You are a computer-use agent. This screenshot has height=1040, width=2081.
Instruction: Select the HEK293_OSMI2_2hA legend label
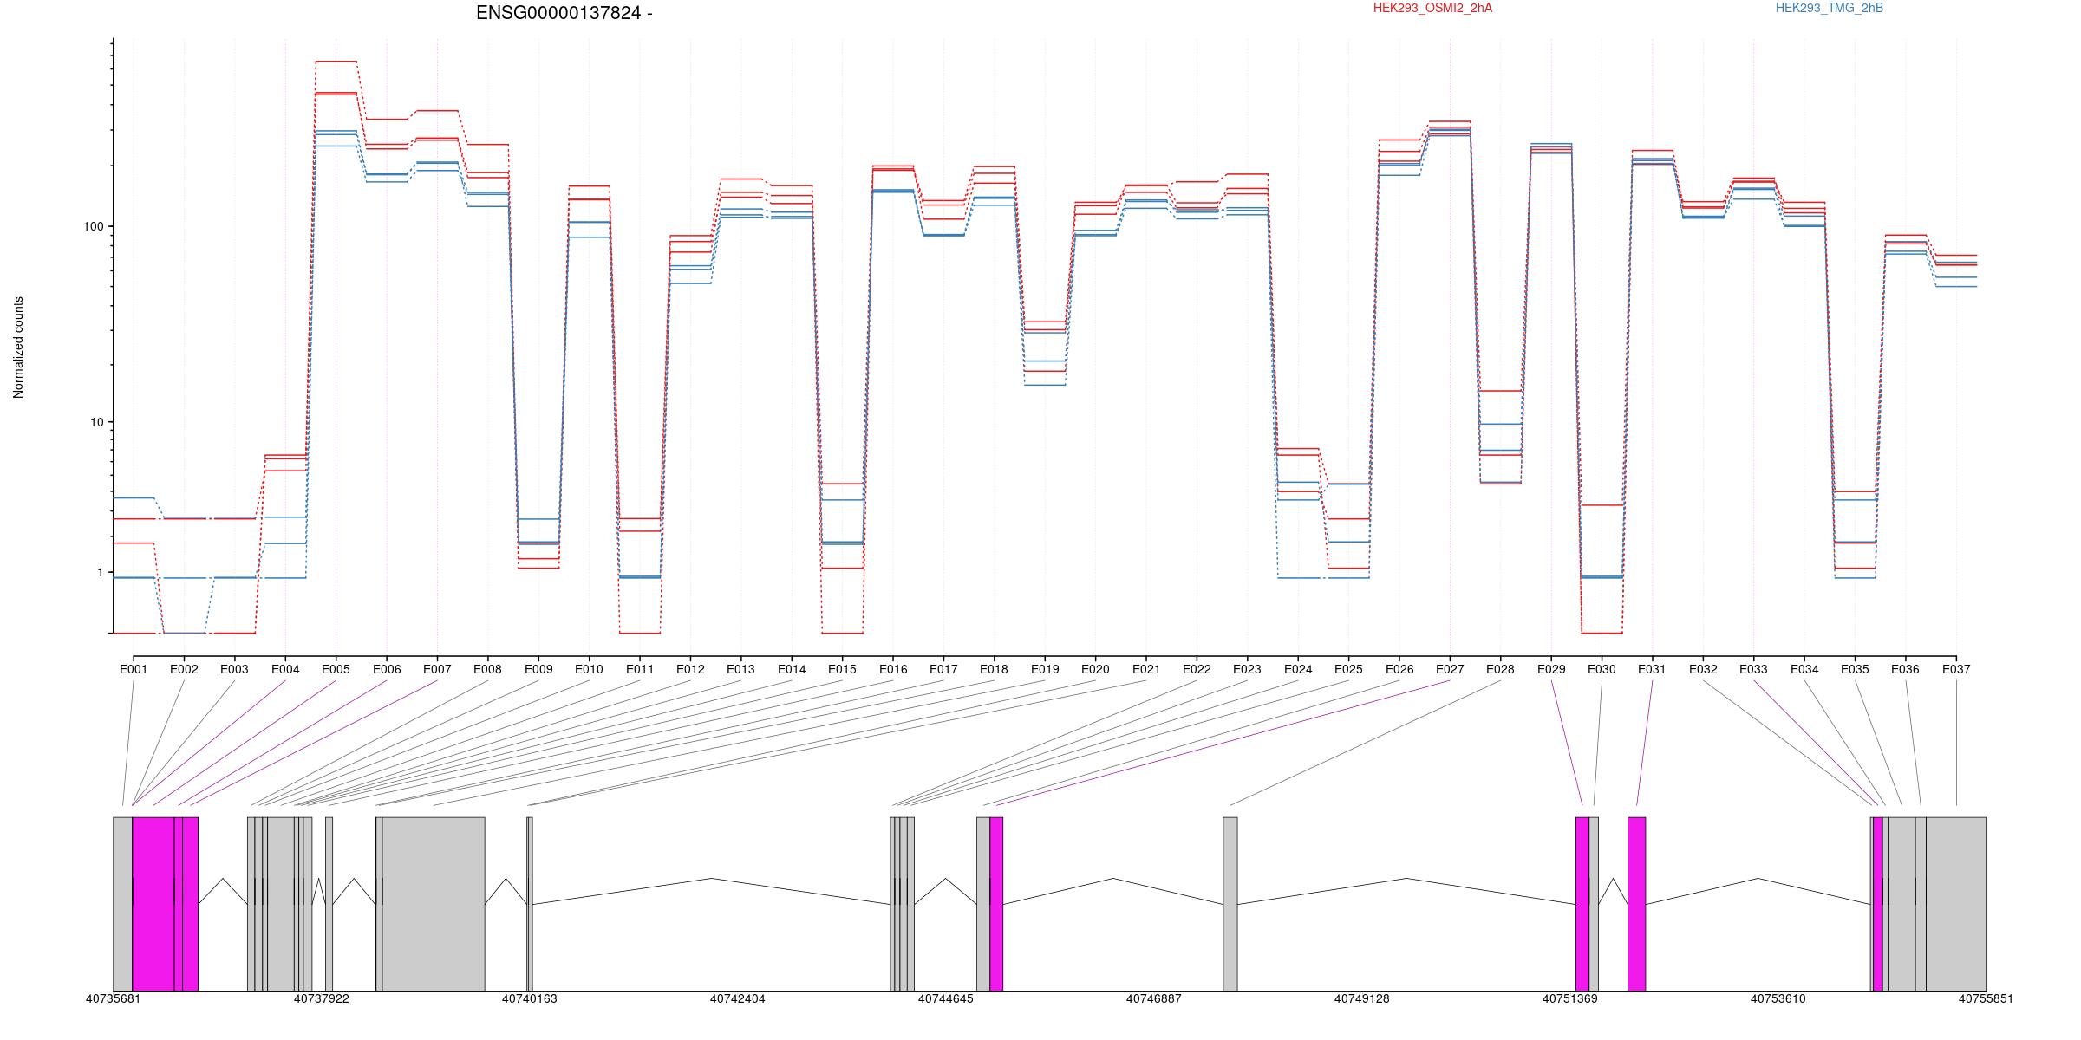point(1432,8)
